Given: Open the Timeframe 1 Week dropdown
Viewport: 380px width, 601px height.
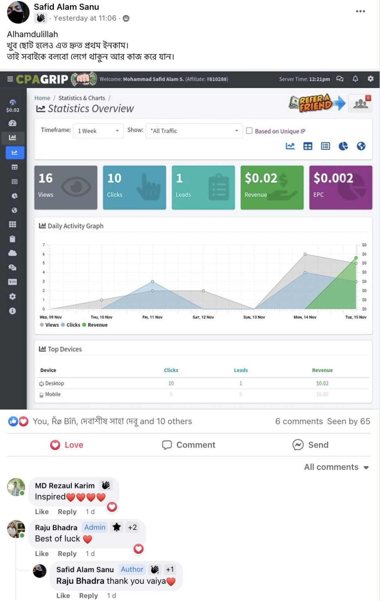Looking at the screenshot, I should click(x=98, y=131).
